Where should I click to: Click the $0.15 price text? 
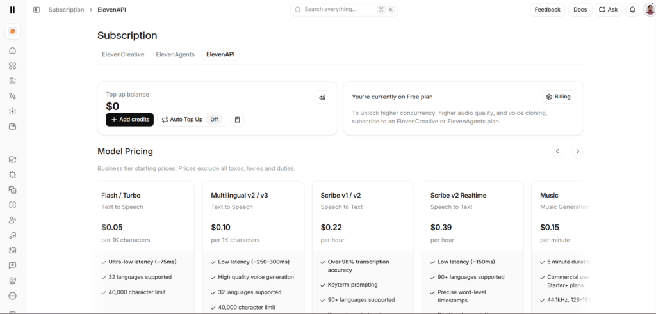550,228
